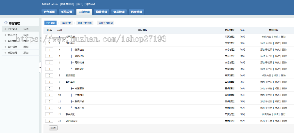Click 添加子栏目 in the catid 8 row
The height and width of the screenshot is (133, 294).
coord(266,82)
